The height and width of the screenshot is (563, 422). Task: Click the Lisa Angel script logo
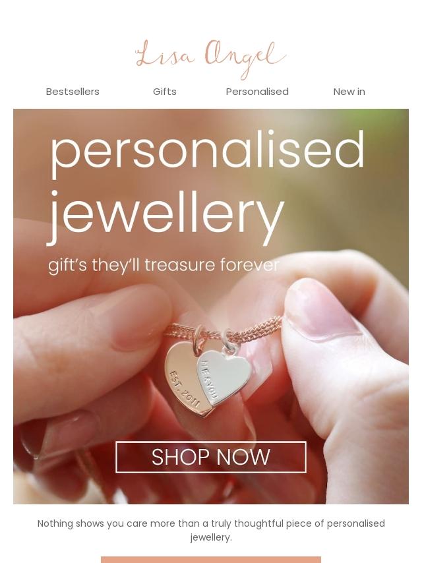tap(210, 59)
